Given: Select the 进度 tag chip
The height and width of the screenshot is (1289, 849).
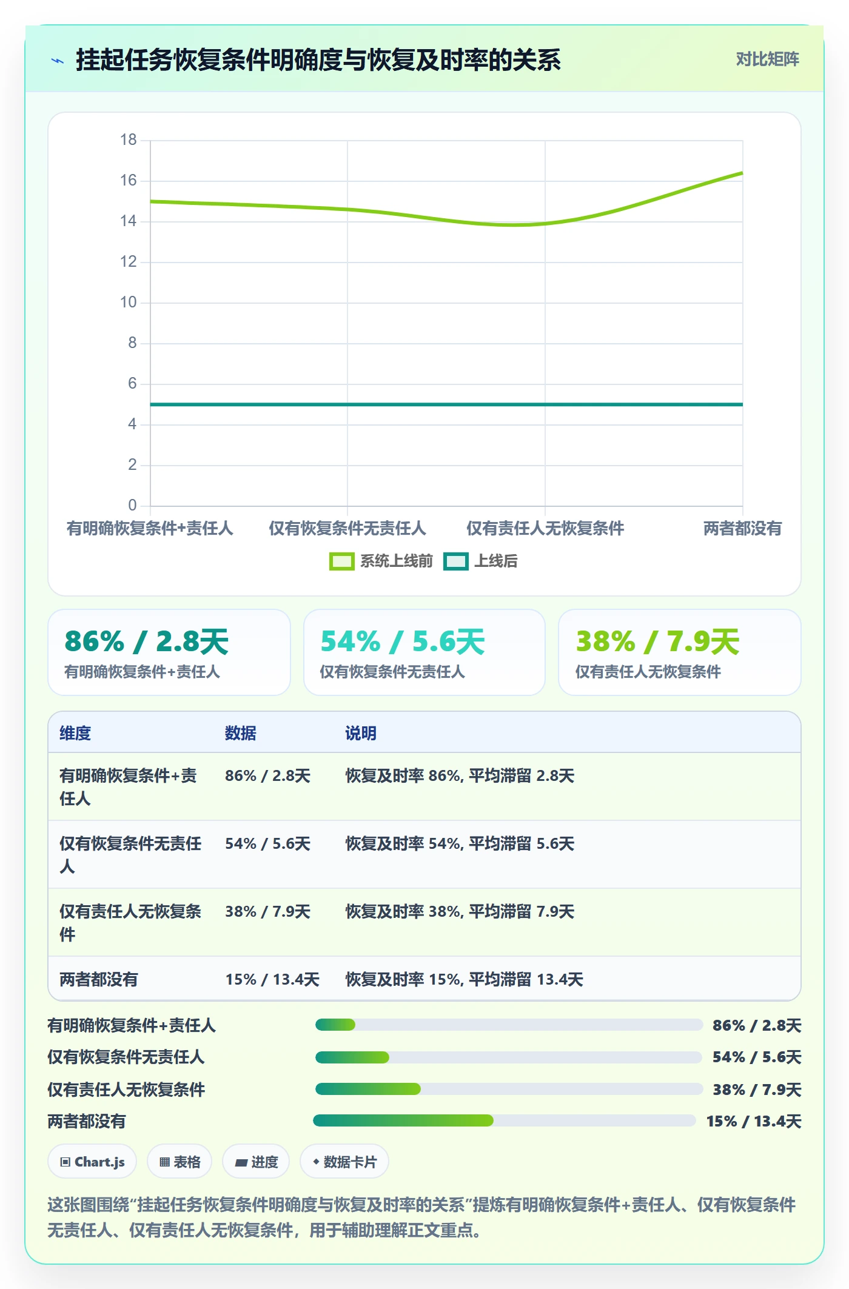Looking at the screenshot, I should coord(256,1162).
